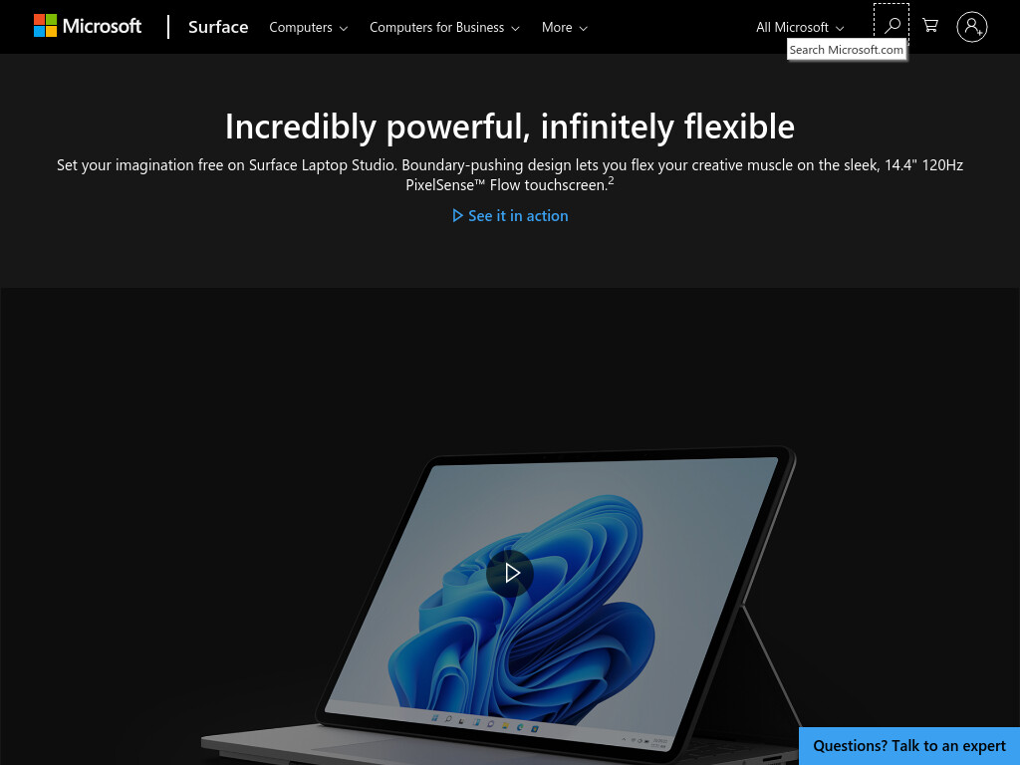The height and width of the screenshot is (765, 1020).
Task: Expand the Computers for Business dropdown
Action: [x=444, y=27]
